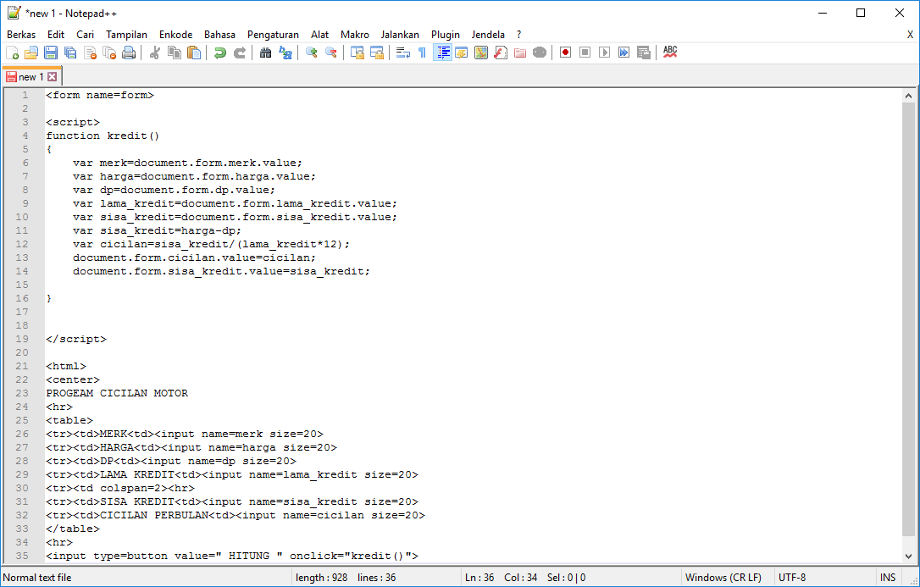Open the Makro menu
The image size is (920, 587).
point(355,35)
